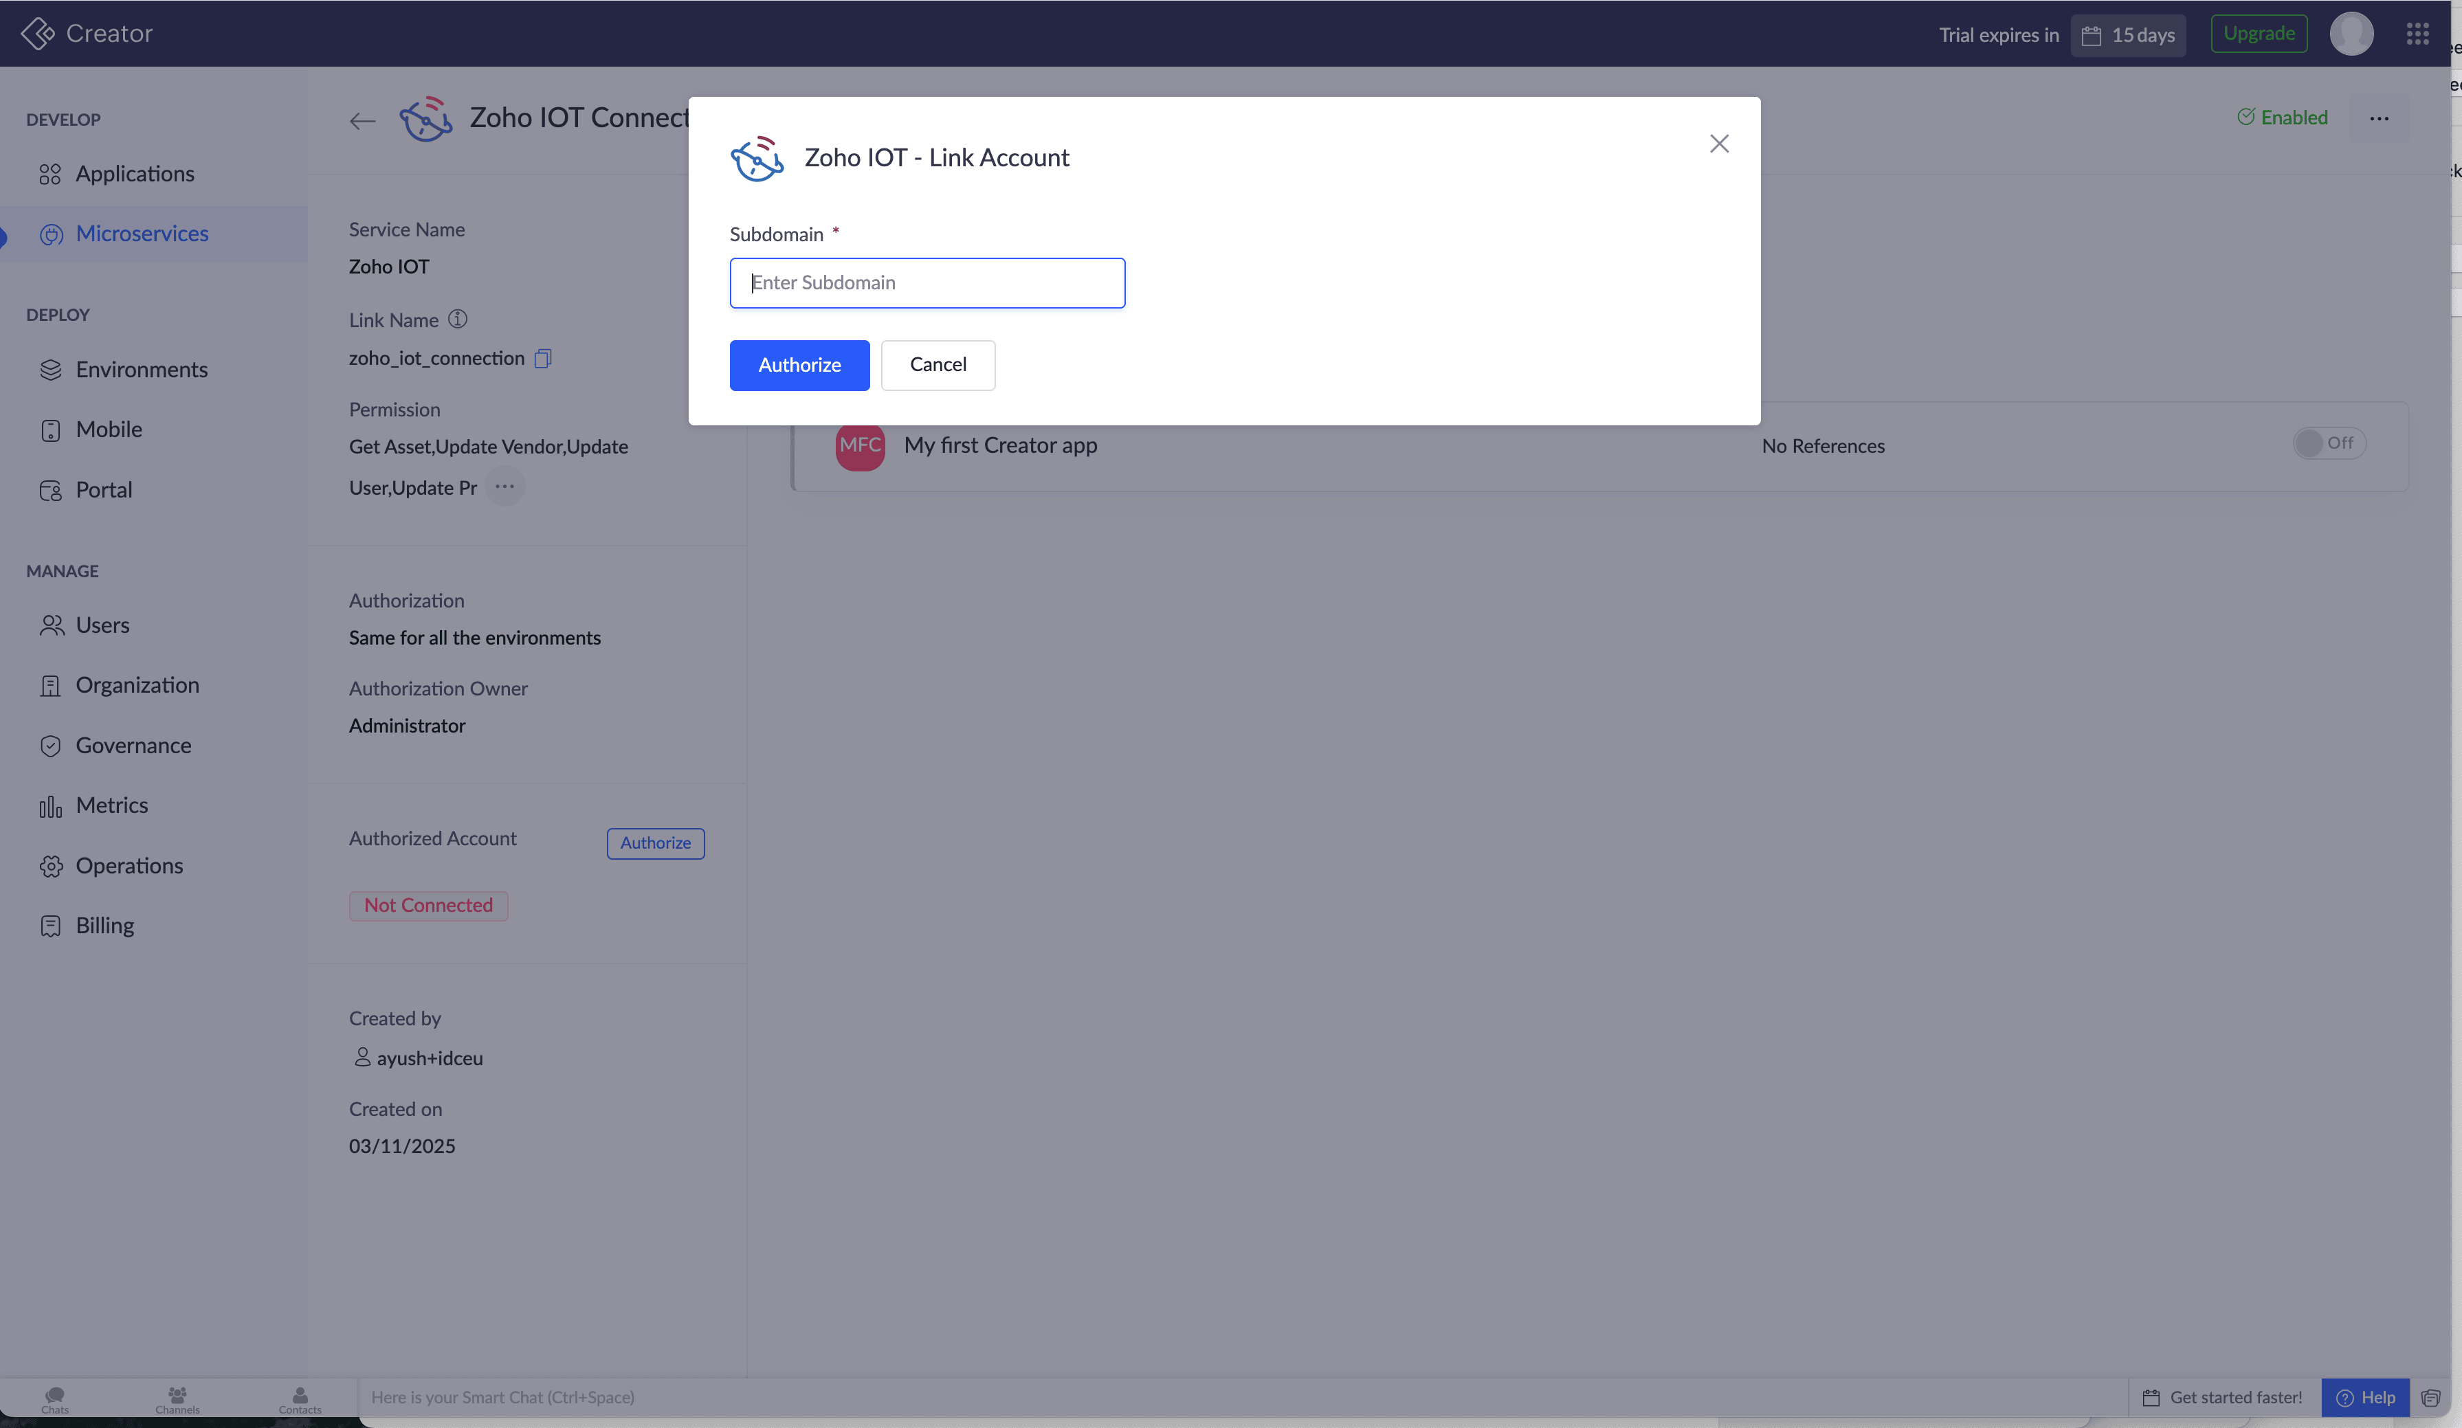Open Environments in the sidebar
Image resolution: width=2462 pixels, height=1428 pixels.
[x=142, y=369]
